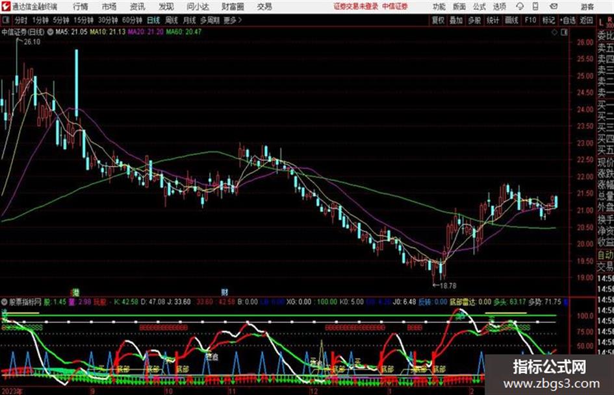Open the 市场 menu
Viewport: 614px width, 395px height.
click(x=109, y=6)
